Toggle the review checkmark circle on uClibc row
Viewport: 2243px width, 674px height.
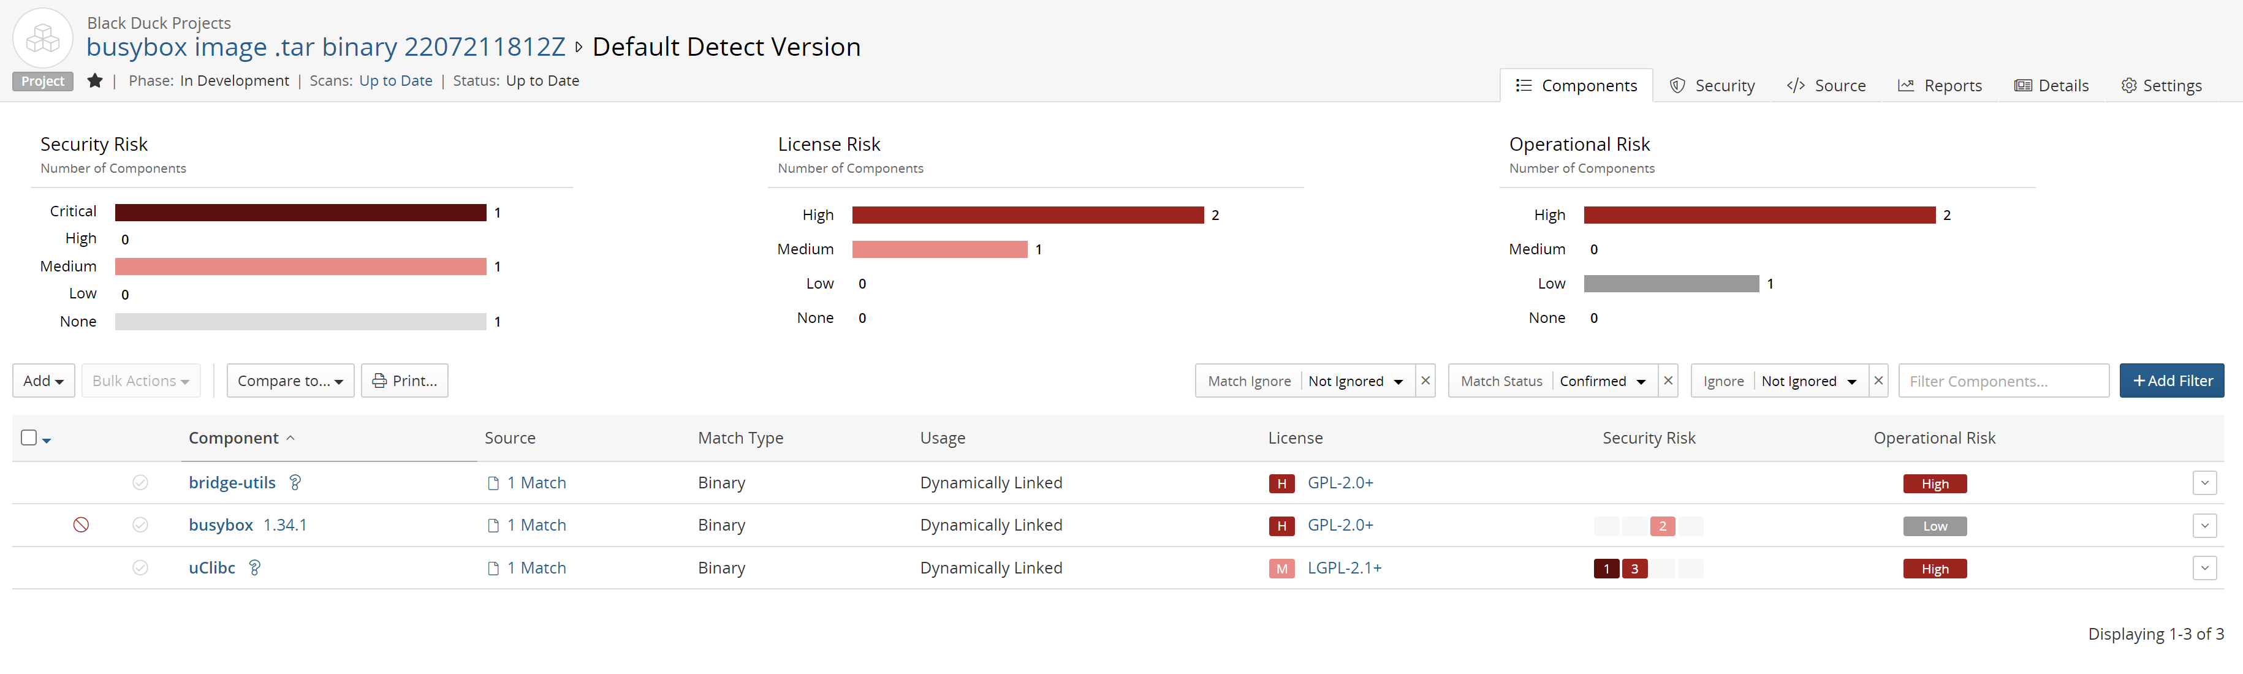click(x=140, y=567)
